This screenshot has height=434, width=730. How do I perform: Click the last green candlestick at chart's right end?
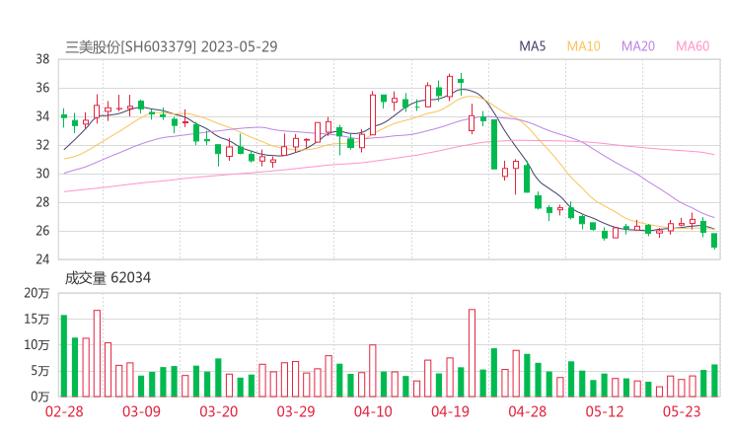[714, 241]
